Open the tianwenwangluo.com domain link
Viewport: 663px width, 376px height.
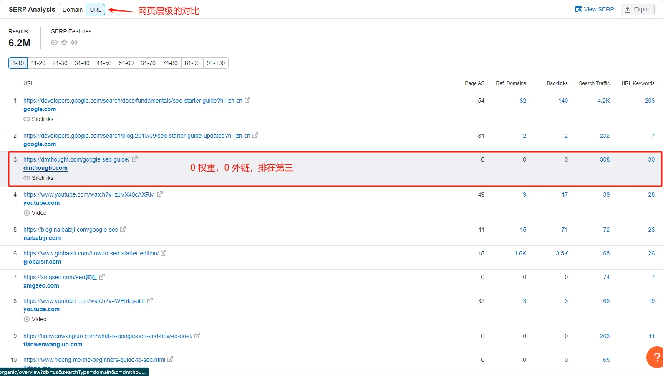(x=53, y=344)
